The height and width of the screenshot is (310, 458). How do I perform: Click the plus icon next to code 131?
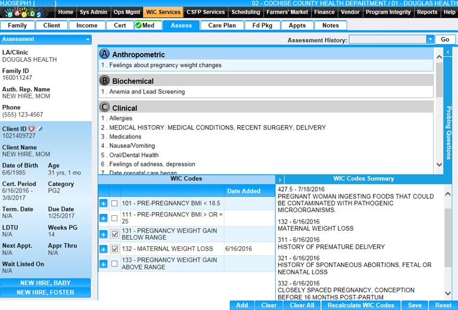103,234
